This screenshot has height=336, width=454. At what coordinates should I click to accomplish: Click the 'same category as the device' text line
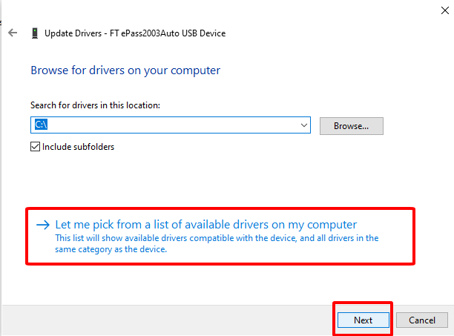pos(111,249)
